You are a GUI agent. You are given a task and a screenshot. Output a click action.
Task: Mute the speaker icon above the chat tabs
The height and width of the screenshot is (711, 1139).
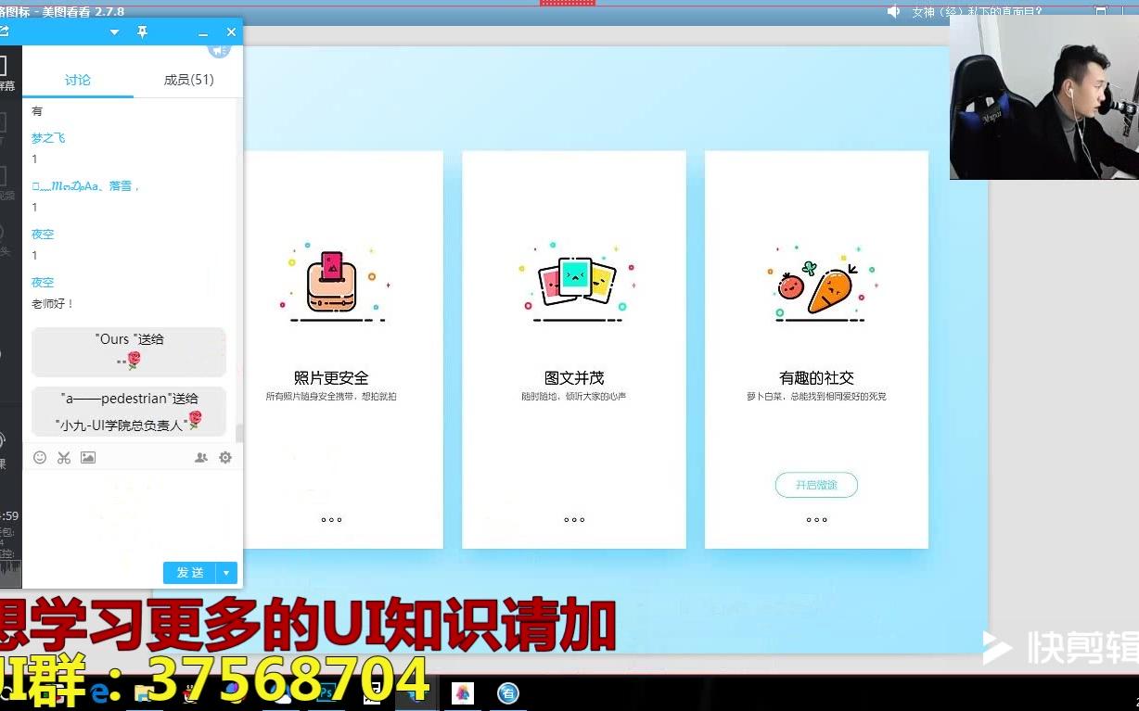(x=219, y=50)
